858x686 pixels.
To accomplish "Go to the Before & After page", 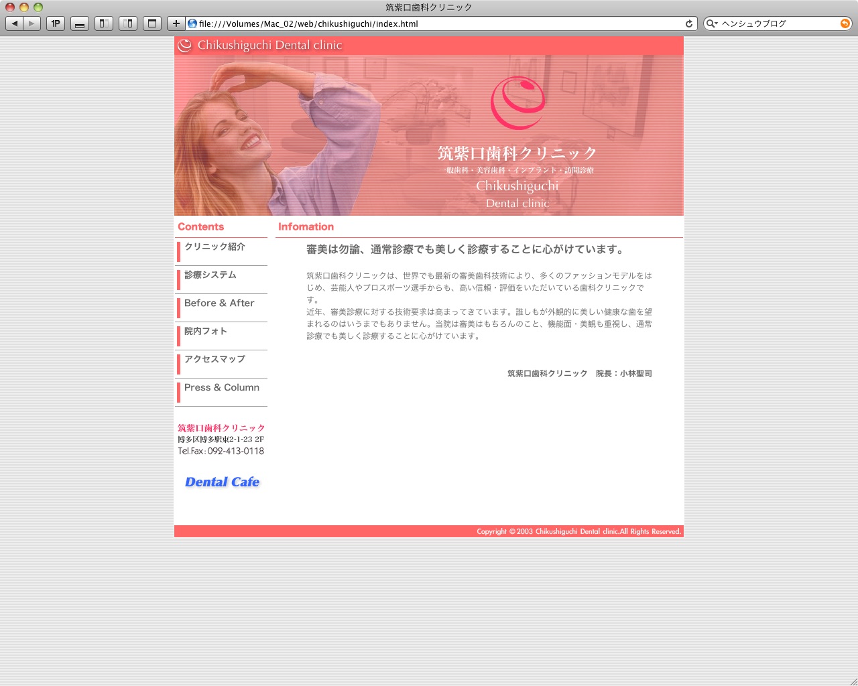I will point(219,303).
